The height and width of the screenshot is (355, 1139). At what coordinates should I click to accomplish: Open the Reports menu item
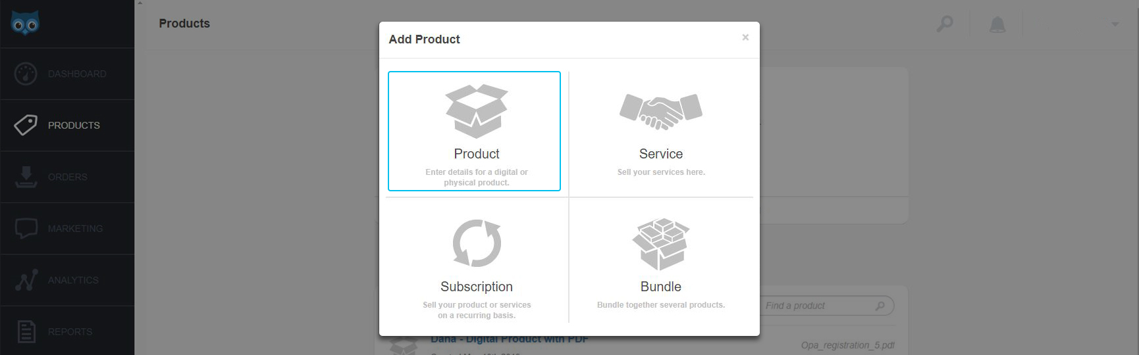(x=70, y=332)
